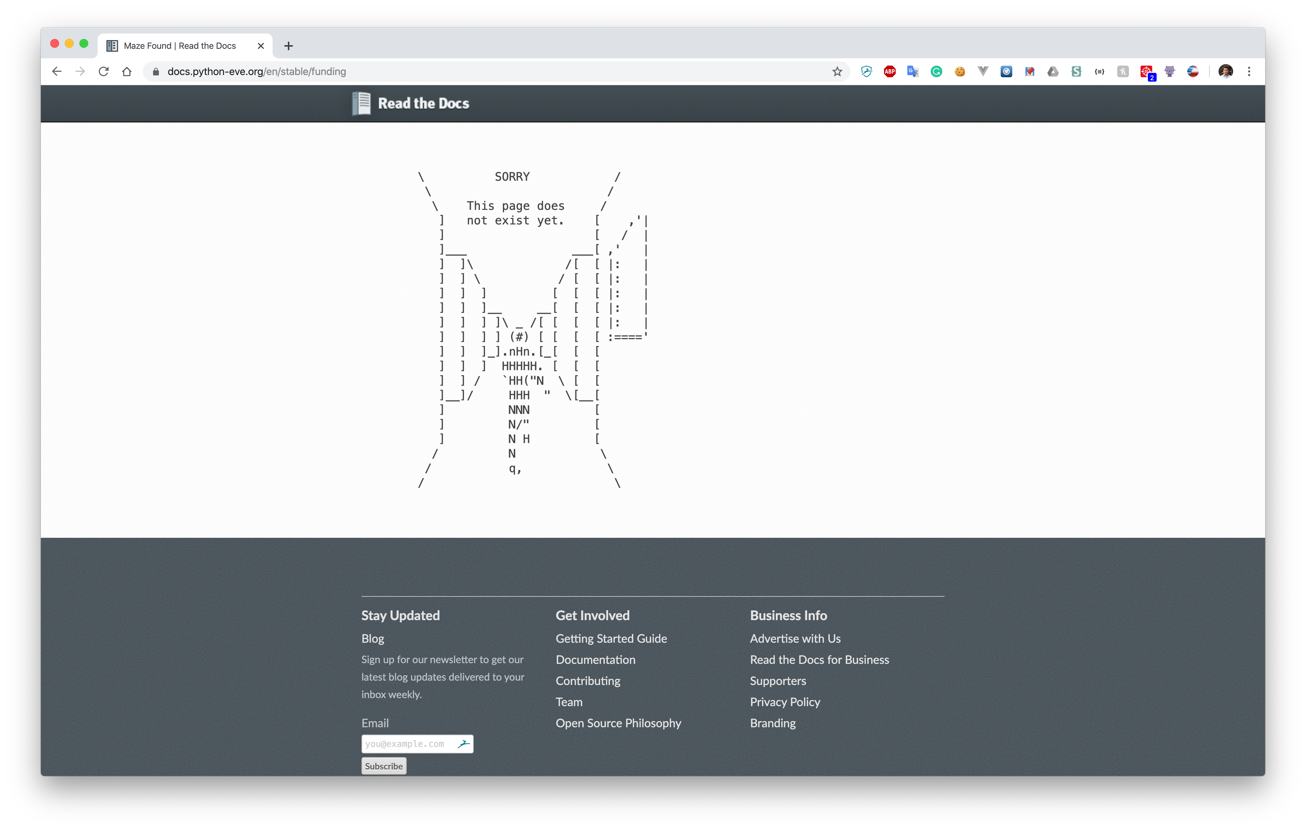View site security lock info

[x=156, y=71]
